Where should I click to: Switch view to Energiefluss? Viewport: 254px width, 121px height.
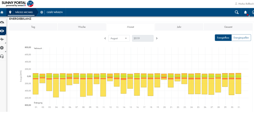point(223,38)
